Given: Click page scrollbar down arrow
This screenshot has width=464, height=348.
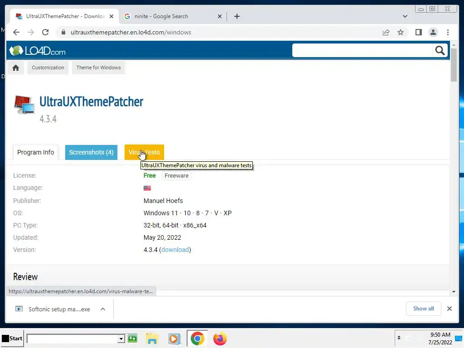Looking at the screenshot, I should coord(454,292).
